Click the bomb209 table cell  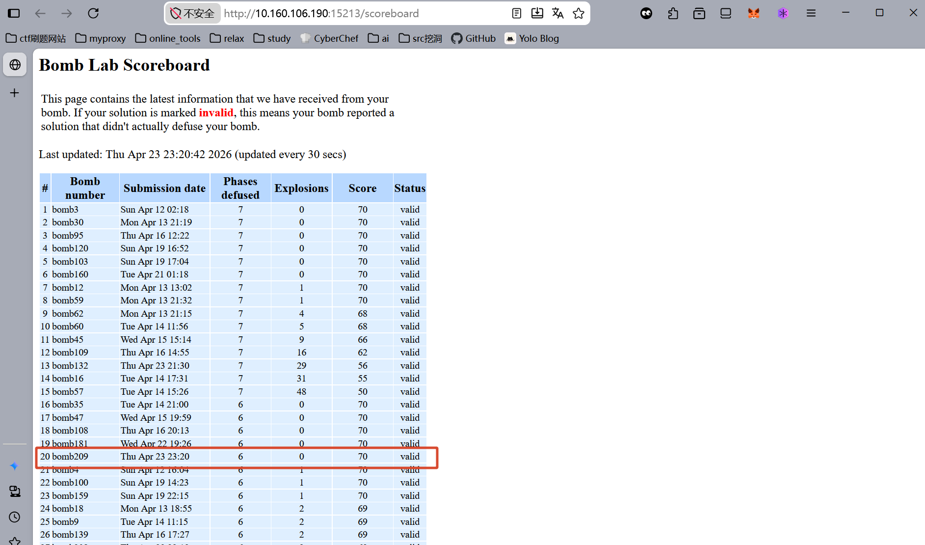pos(85,457)
